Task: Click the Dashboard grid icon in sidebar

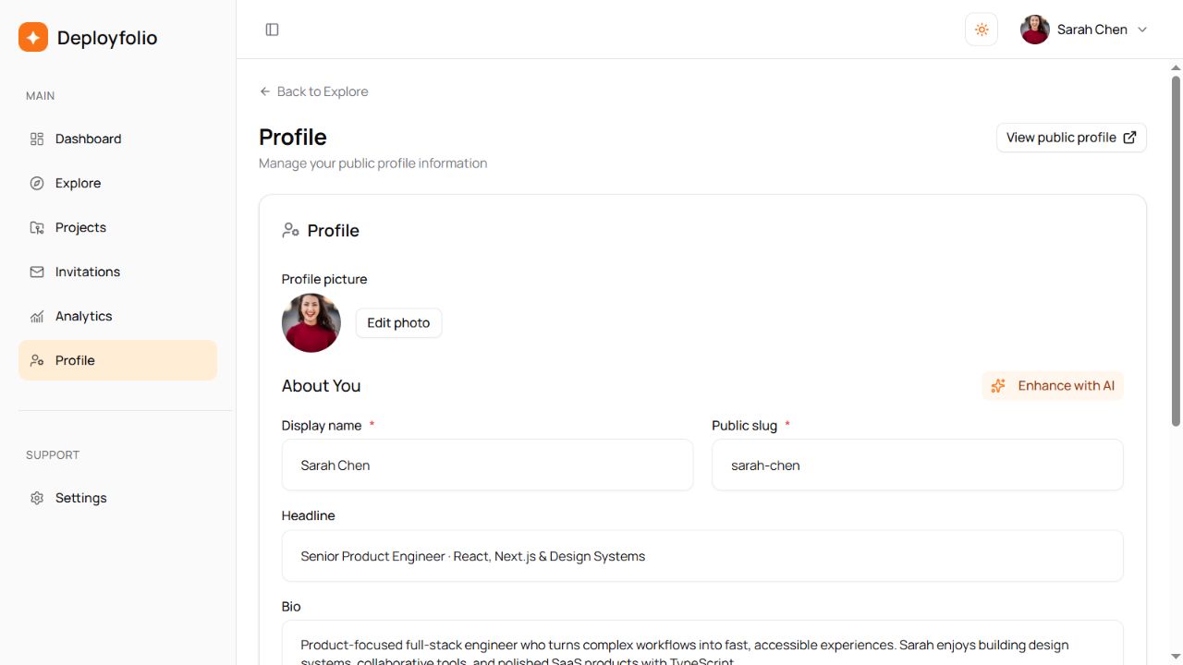Action: coord(37,139)
